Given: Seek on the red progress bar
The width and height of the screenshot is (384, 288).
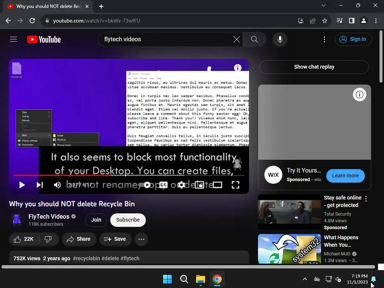Looking at the screenshot, I should tap(129, 175).
